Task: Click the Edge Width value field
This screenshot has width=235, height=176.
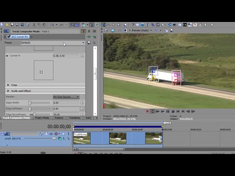Action: tap(66, 103)
